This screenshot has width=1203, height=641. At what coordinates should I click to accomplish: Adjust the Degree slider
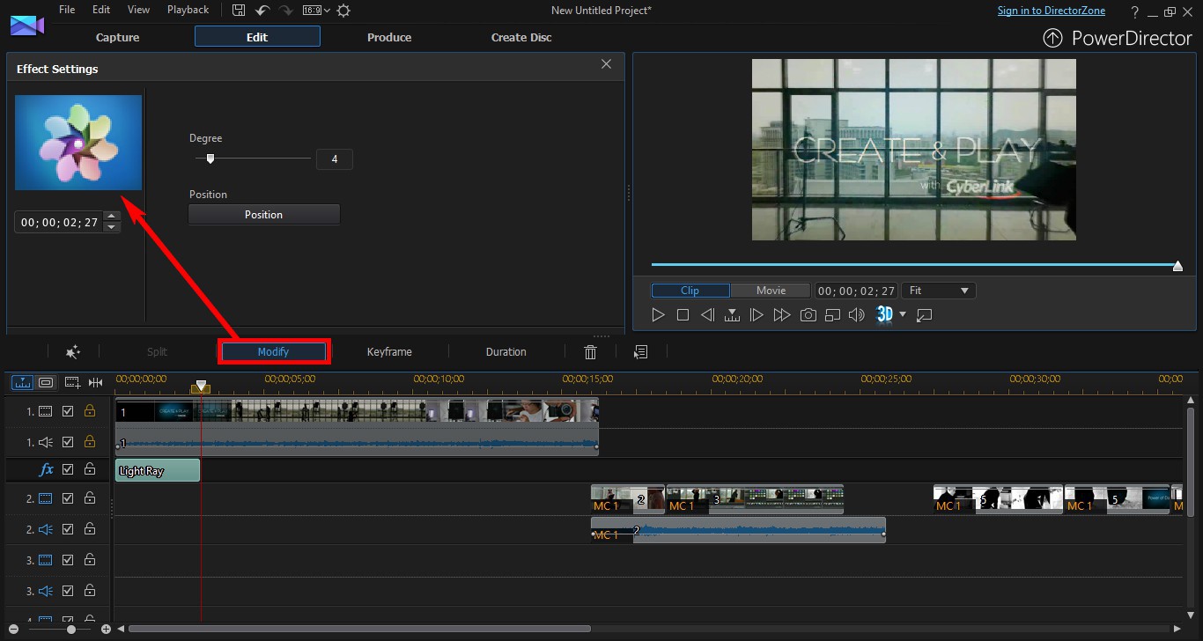(x=210, y=158)
